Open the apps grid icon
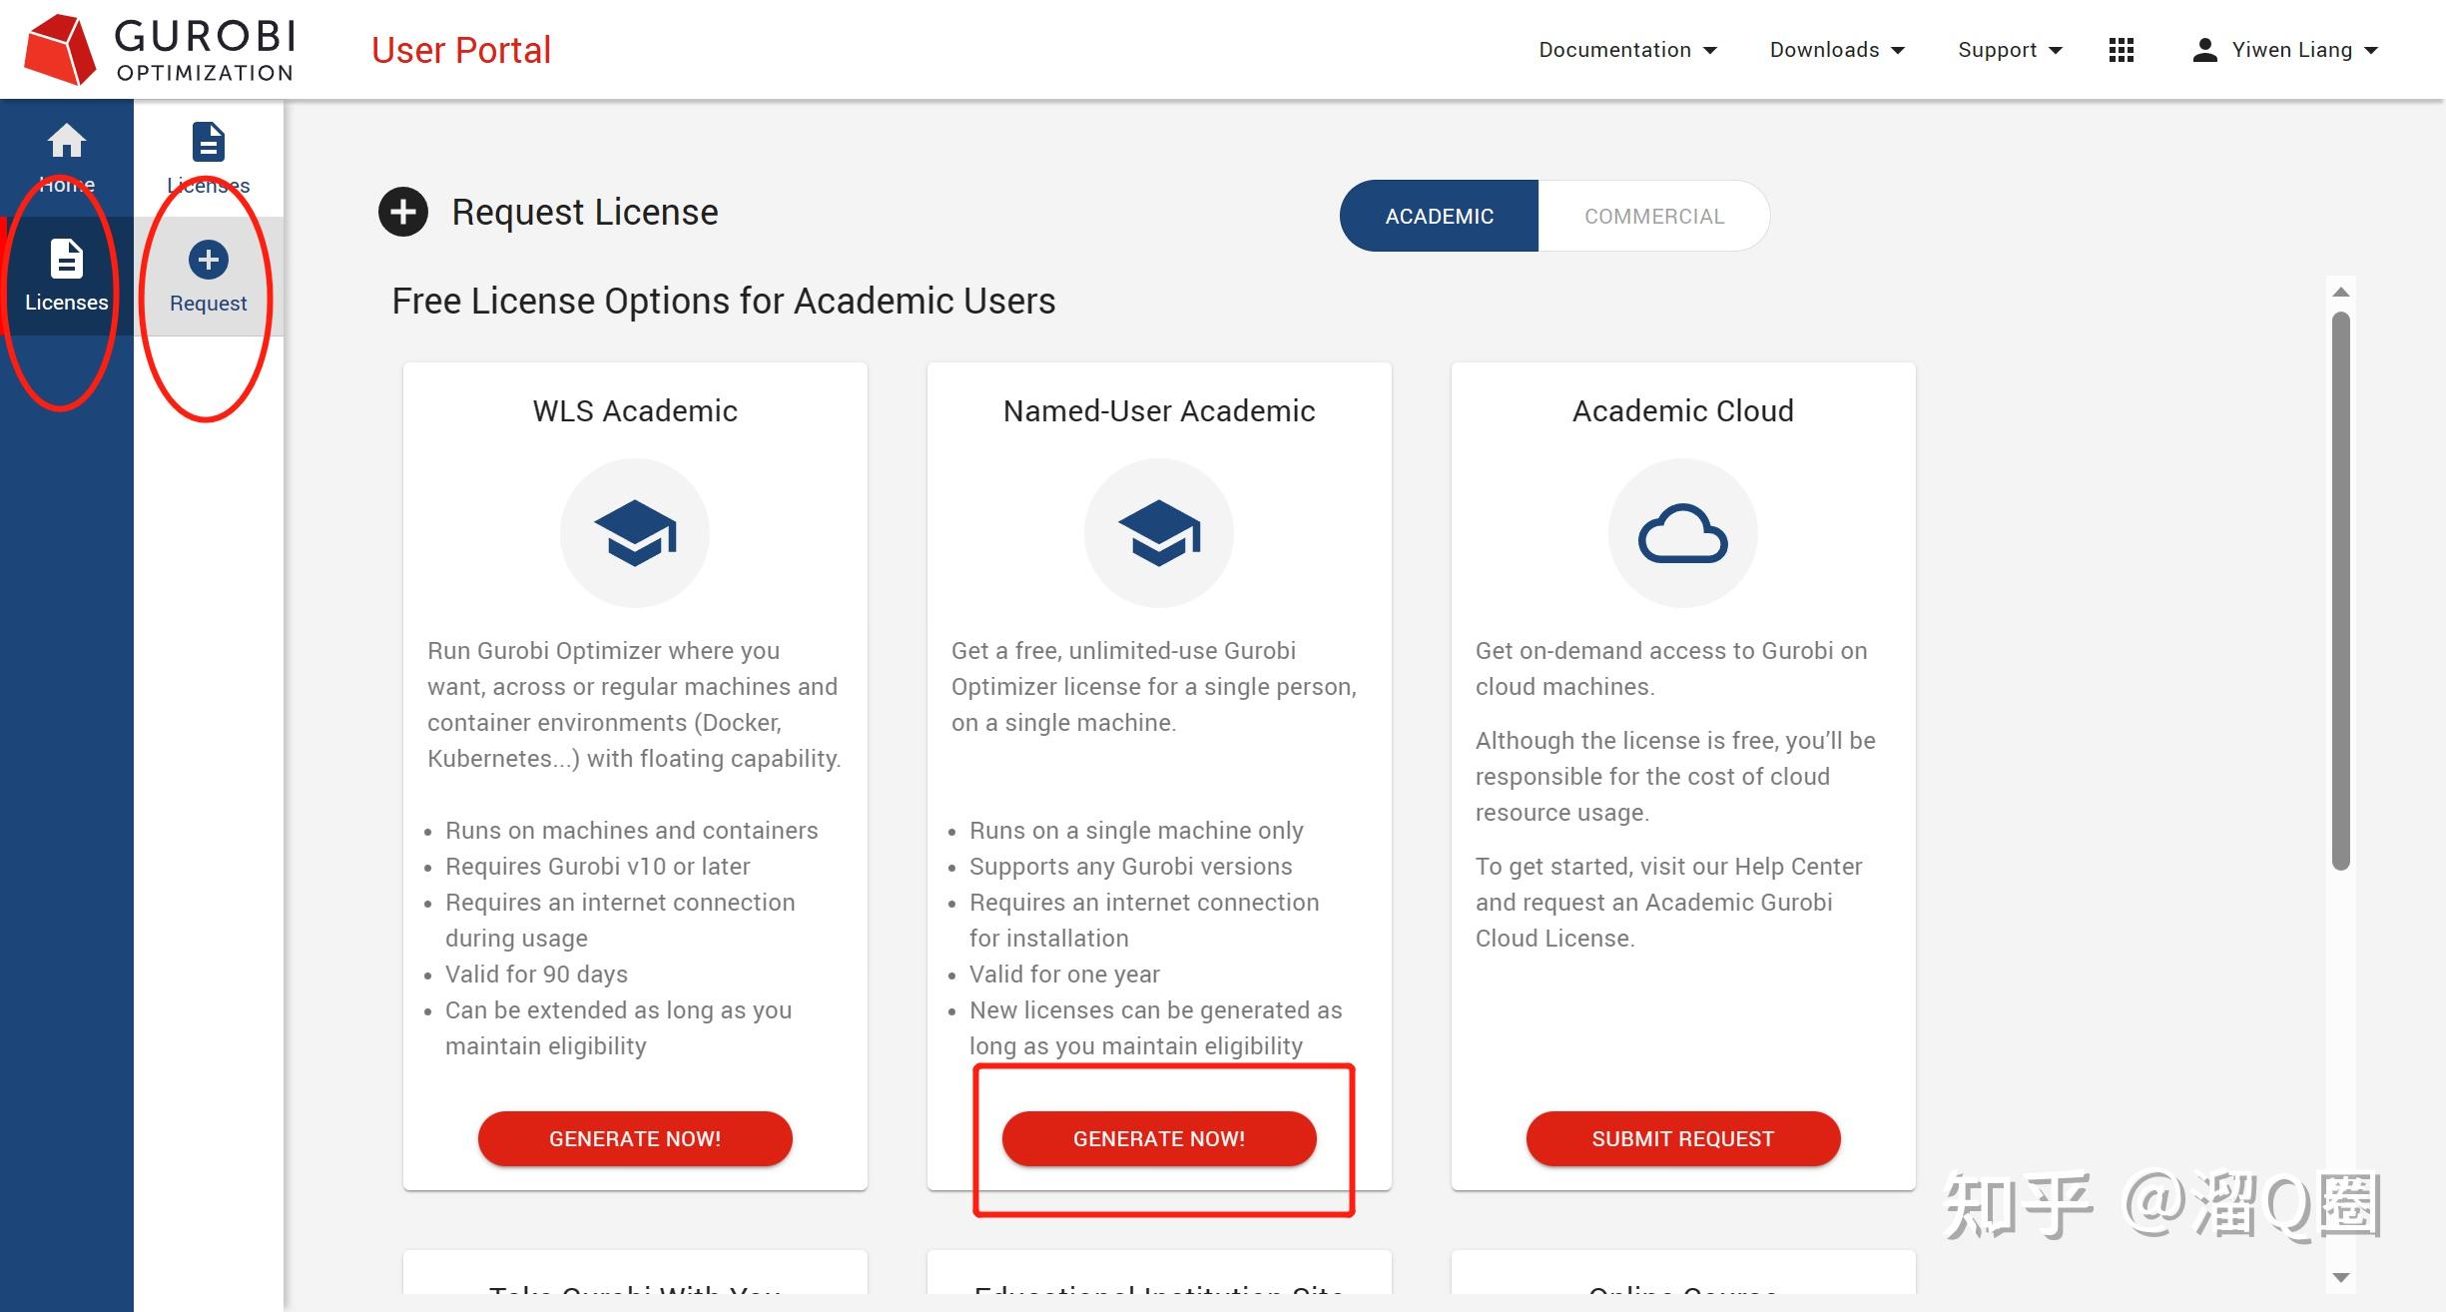Viewport: 2446px width, 1312px height. click(2121, 50)
